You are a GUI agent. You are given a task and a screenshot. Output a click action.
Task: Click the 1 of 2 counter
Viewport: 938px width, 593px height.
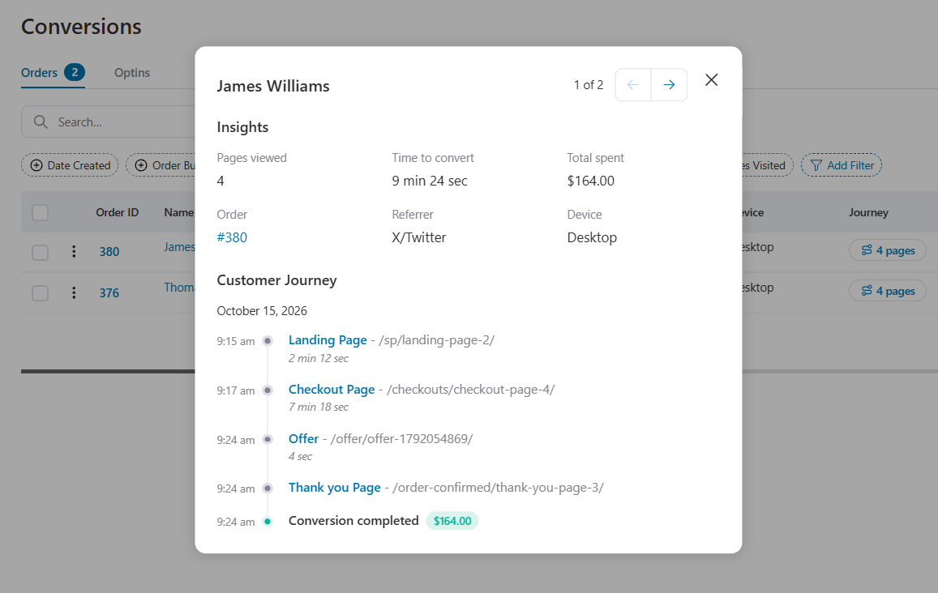click(589, 85)
